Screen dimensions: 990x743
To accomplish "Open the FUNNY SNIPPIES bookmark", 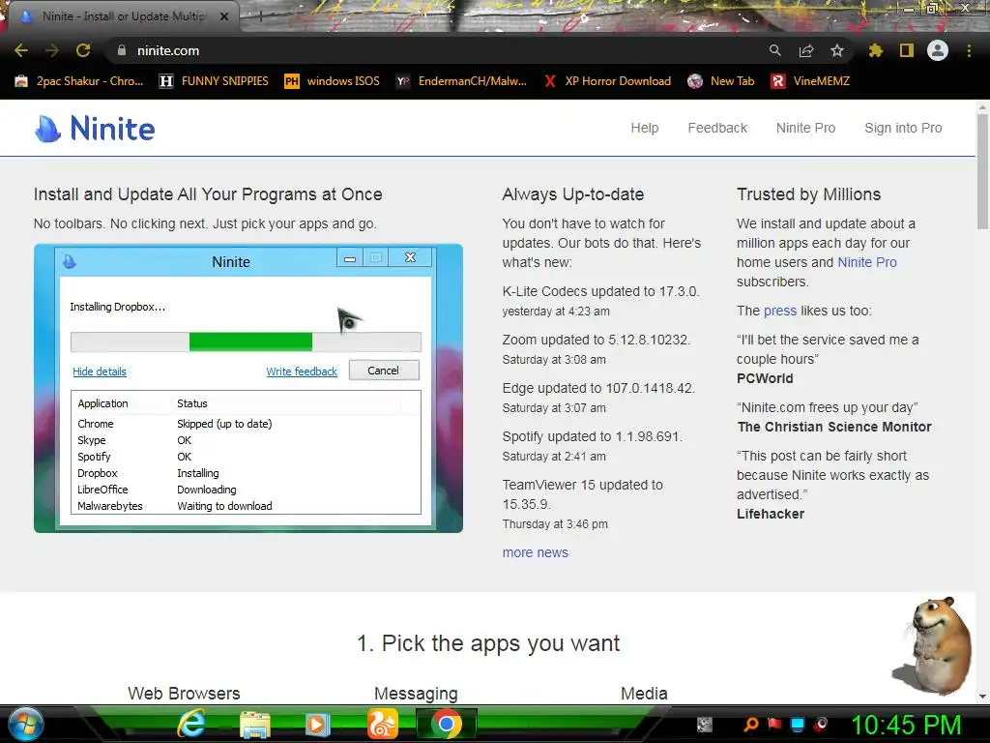I will tap(214, 81).
